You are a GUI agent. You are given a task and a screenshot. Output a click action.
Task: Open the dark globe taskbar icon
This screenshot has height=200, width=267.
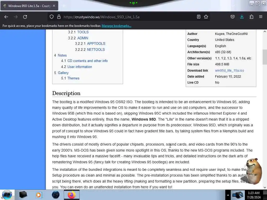point(56,195)
